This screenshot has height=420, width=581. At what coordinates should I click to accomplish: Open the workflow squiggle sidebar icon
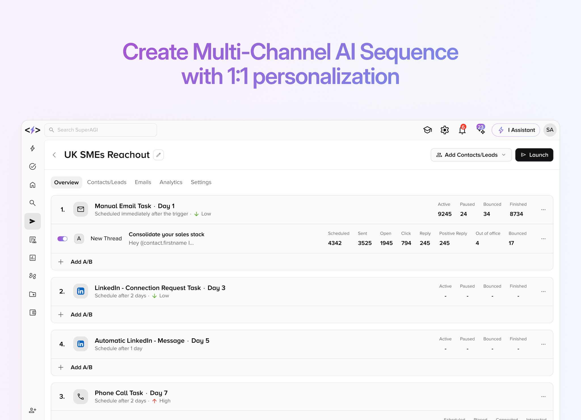click(x=33, y=276)
